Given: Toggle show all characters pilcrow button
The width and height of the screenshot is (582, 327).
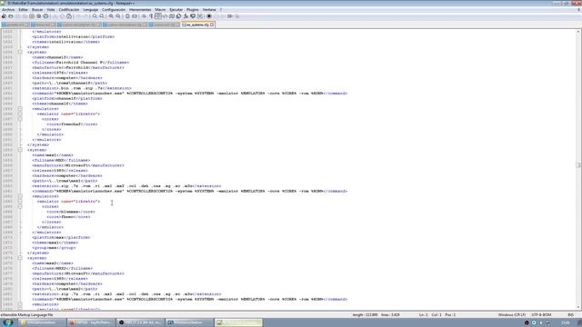Looking at the screenshot, I should (x=151, y=16).
